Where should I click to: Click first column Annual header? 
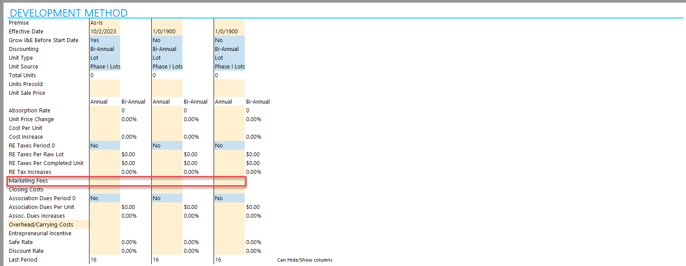[x=99, y=101]
